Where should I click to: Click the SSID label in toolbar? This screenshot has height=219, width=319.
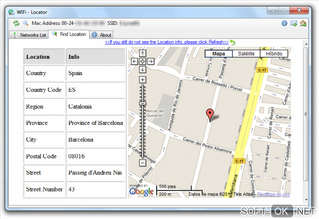pos(113,23)
